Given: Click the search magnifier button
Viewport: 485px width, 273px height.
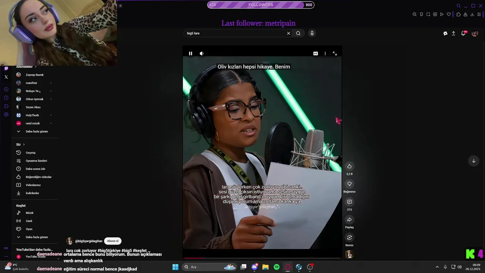Looking at the screenshot, I should (x=298, y=33).
